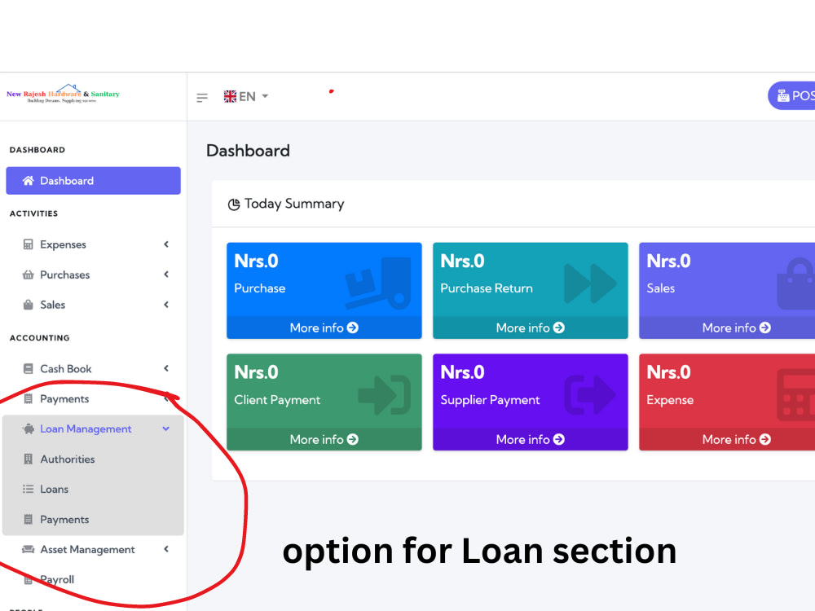Click the Today Summary pie chart icon

(x=234, y=204)
